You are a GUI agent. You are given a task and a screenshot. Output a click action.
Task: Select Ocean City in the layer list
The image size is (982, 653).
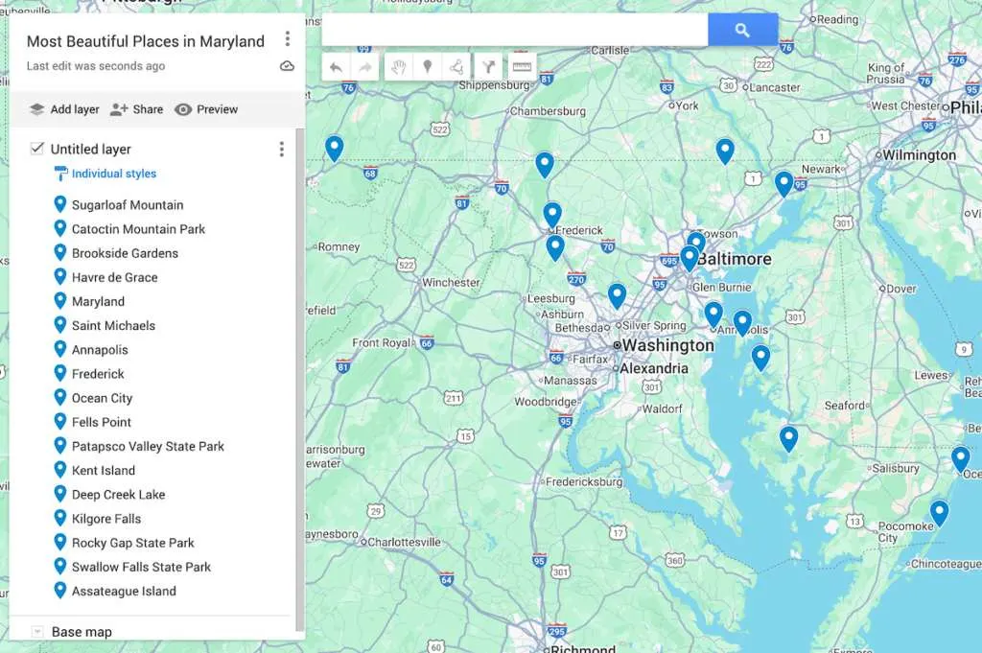point(102,398)
